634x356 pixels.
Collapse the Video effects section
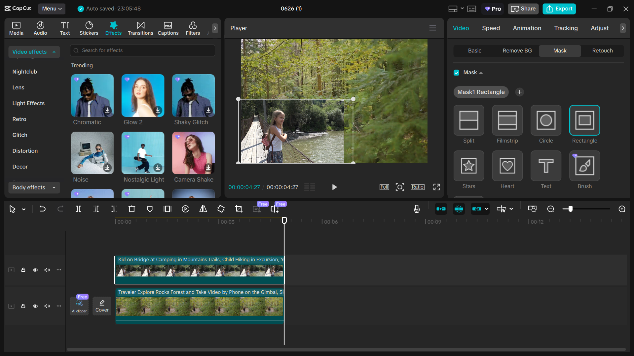pos(54,52)
